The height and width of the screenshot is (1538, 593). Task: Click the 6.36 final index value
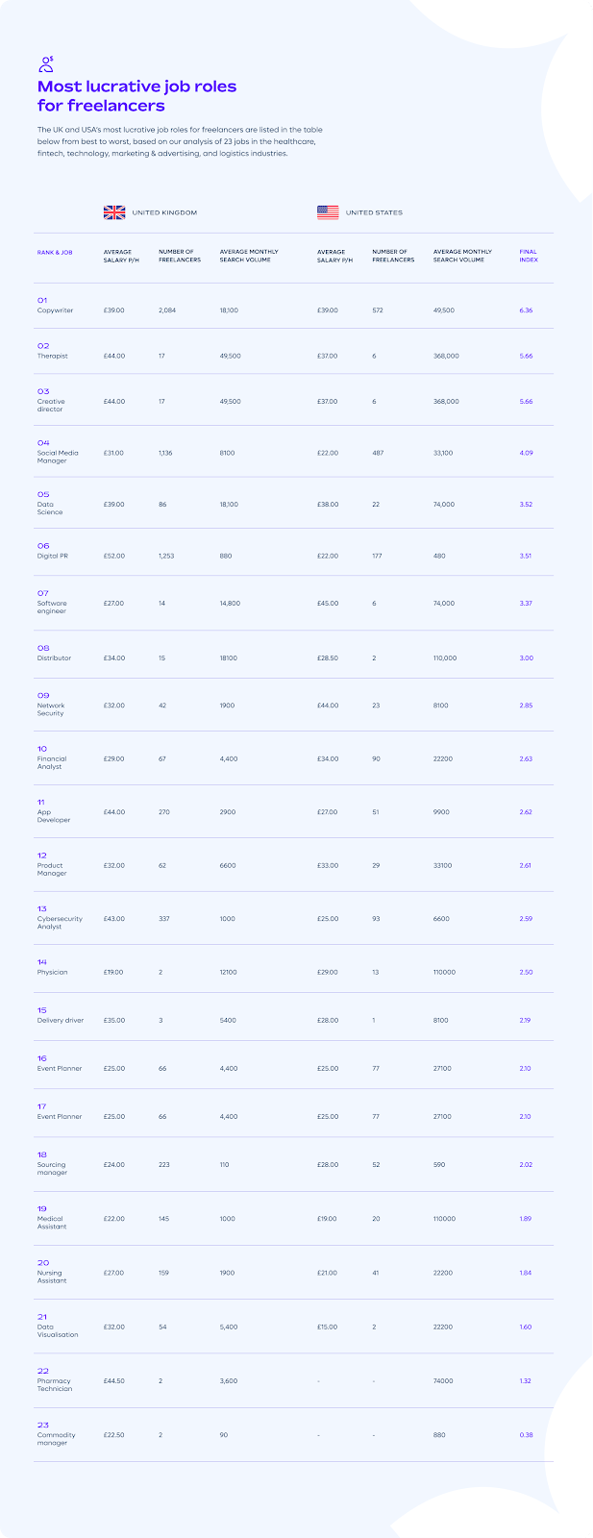[526, 310]
